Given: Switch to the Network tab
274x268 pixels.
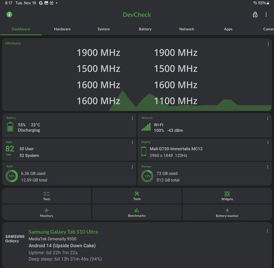Looking at the screenshot, I should coord(186,29).
